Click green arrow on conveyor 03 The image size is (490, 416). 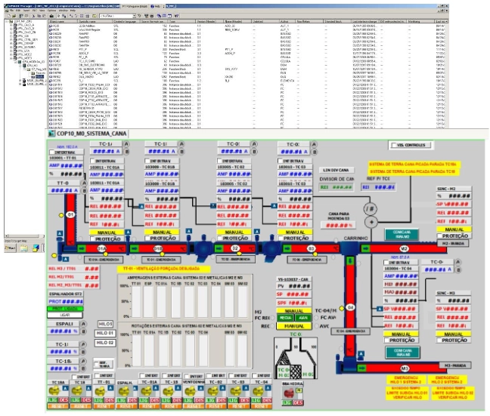click(x=287, y=248)
